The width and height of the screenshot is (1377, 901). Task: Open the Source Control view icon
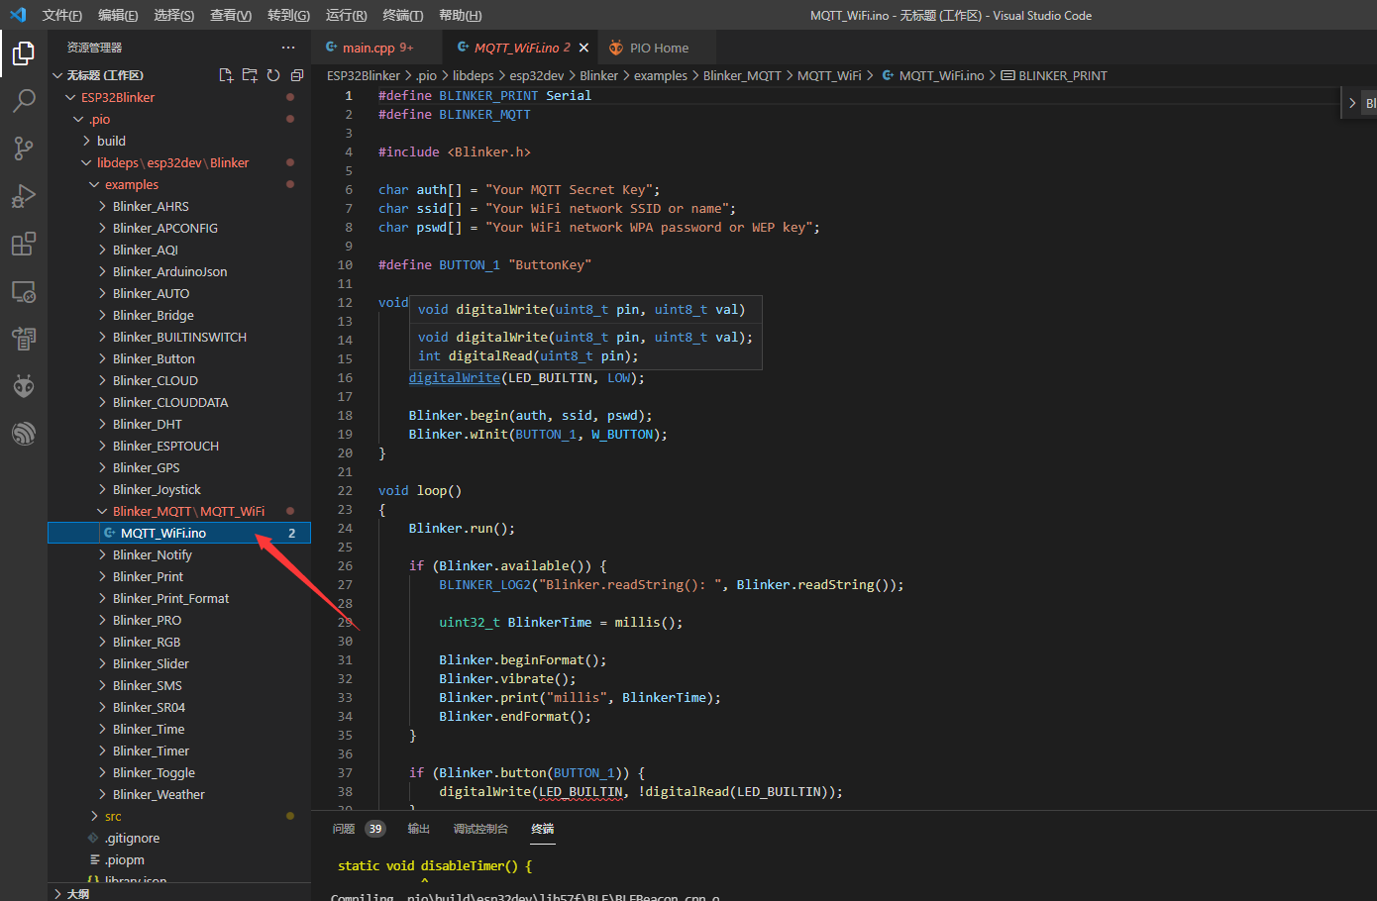[24, 148]
